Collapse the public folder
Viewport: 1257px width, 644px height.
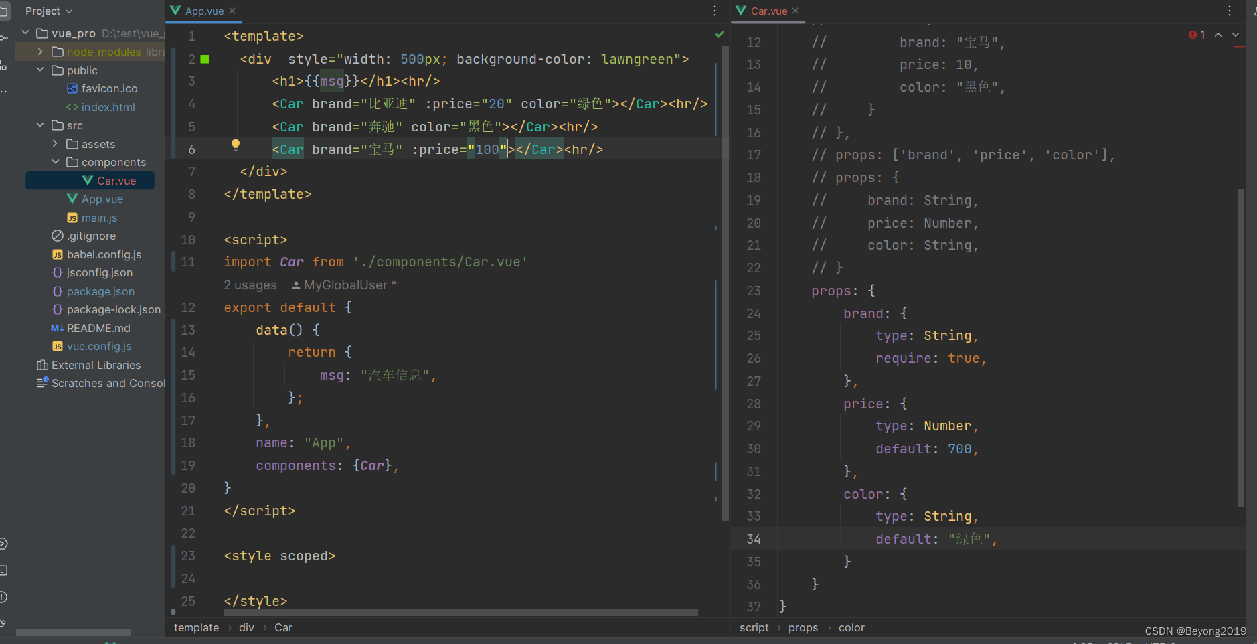click(40, 70)
